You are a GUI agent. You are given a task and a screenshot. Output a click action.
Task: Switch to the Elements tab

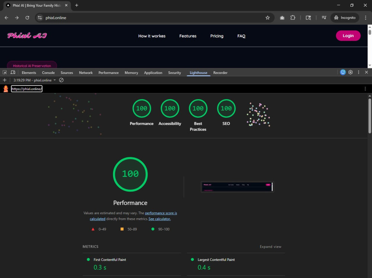pos(29,73)
